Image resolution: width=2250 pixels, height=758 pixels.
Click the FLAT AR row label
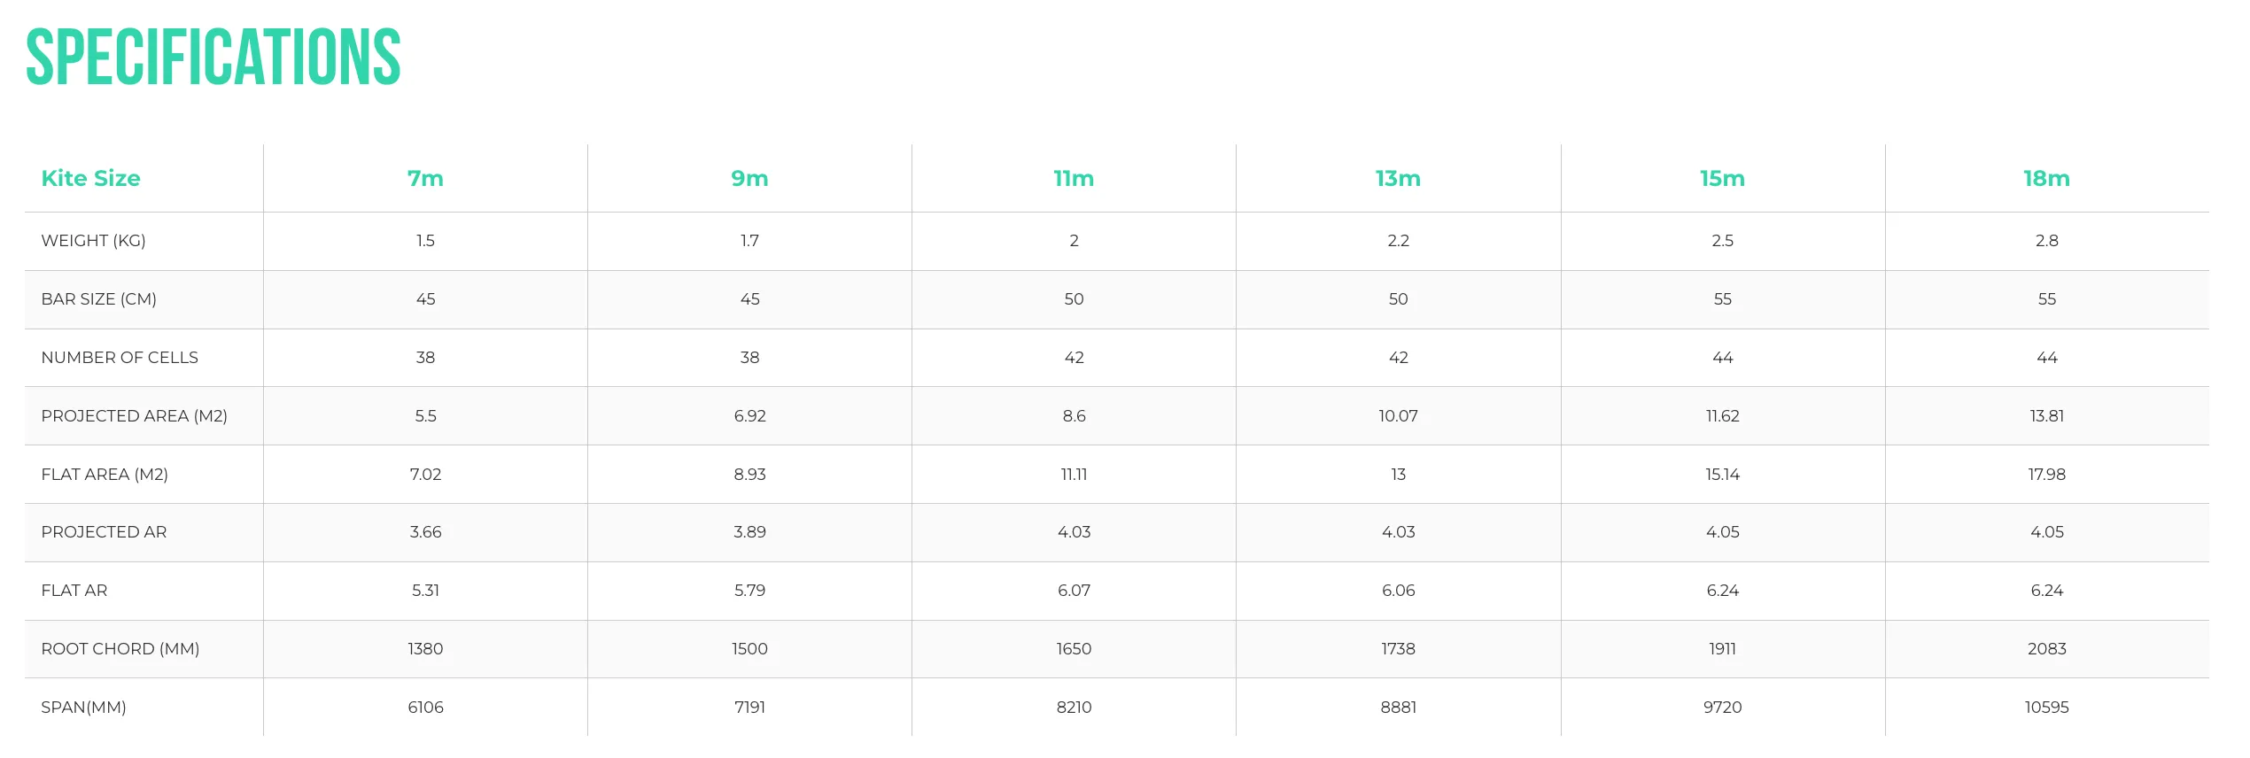[x=74, y=591]
